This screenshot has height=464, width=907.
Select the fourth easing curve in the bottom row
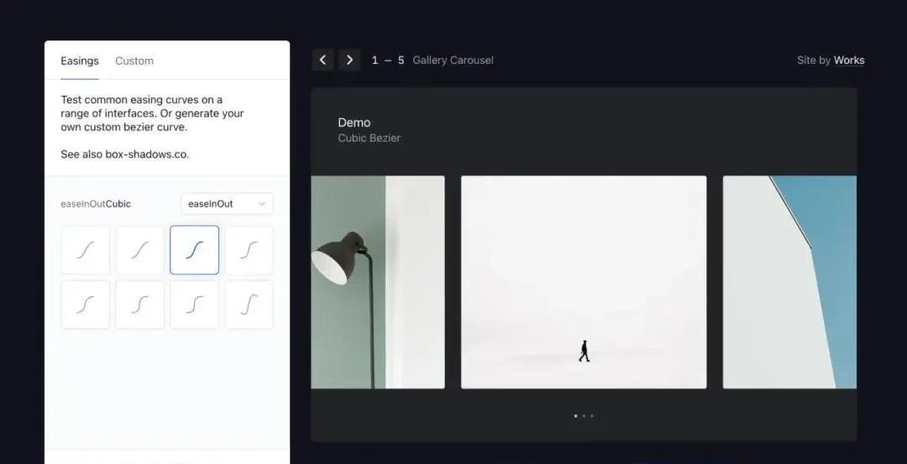click(x=249, y=305)
